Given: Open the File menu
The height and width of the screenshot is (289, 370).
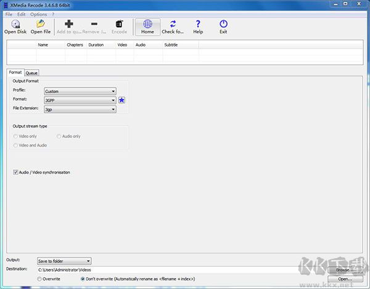Looking at the screenshot, I should point(9,14).
